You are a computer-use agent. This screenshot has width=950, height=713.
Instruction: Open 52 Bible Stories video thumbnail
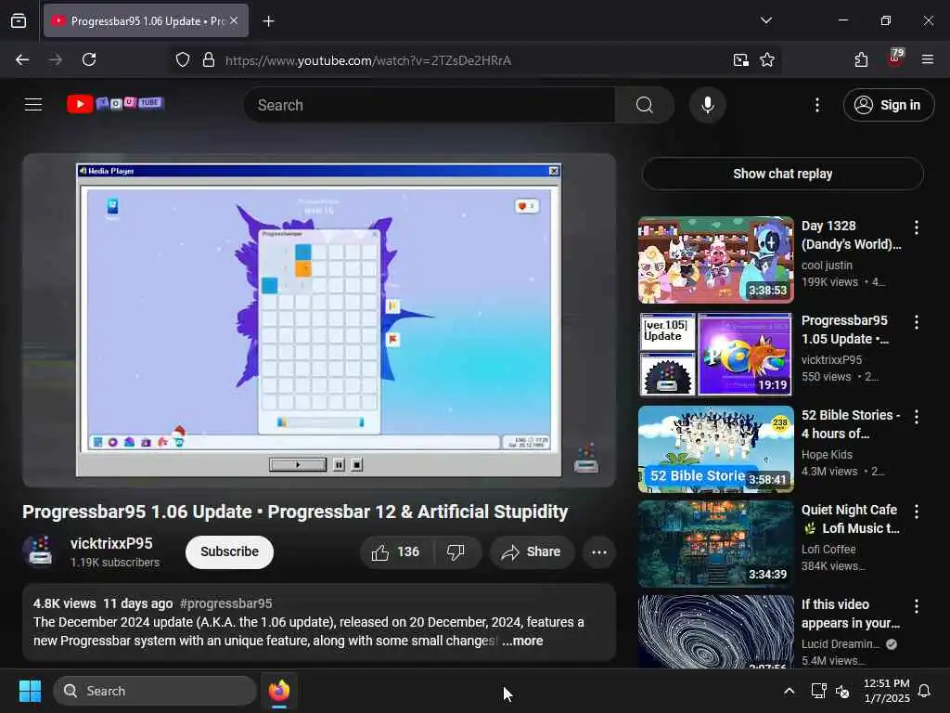point(715,448)
